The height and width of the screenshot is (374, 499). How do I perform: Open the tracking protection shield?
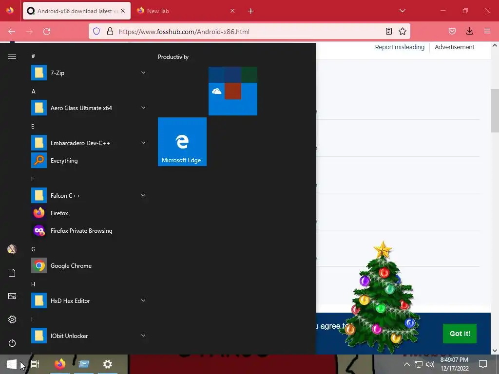point(96,31)
